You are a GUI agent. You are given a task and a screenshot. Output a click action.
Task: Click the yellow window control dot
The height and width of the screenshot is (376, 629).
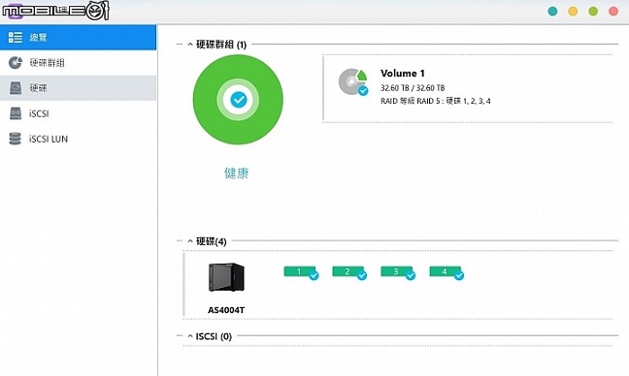point(573,12)
